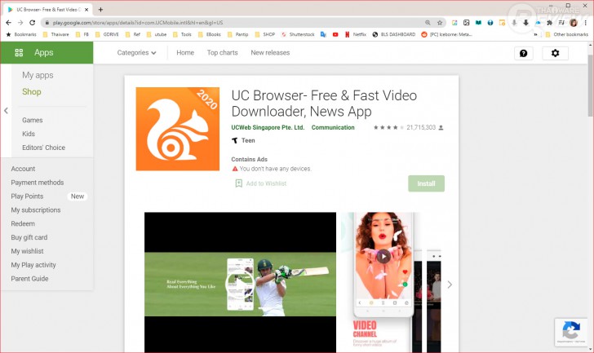The image size is (594, 353).
Task: Select Shop in sidebar
Action: pyautogui.click(x=32, y=91)
